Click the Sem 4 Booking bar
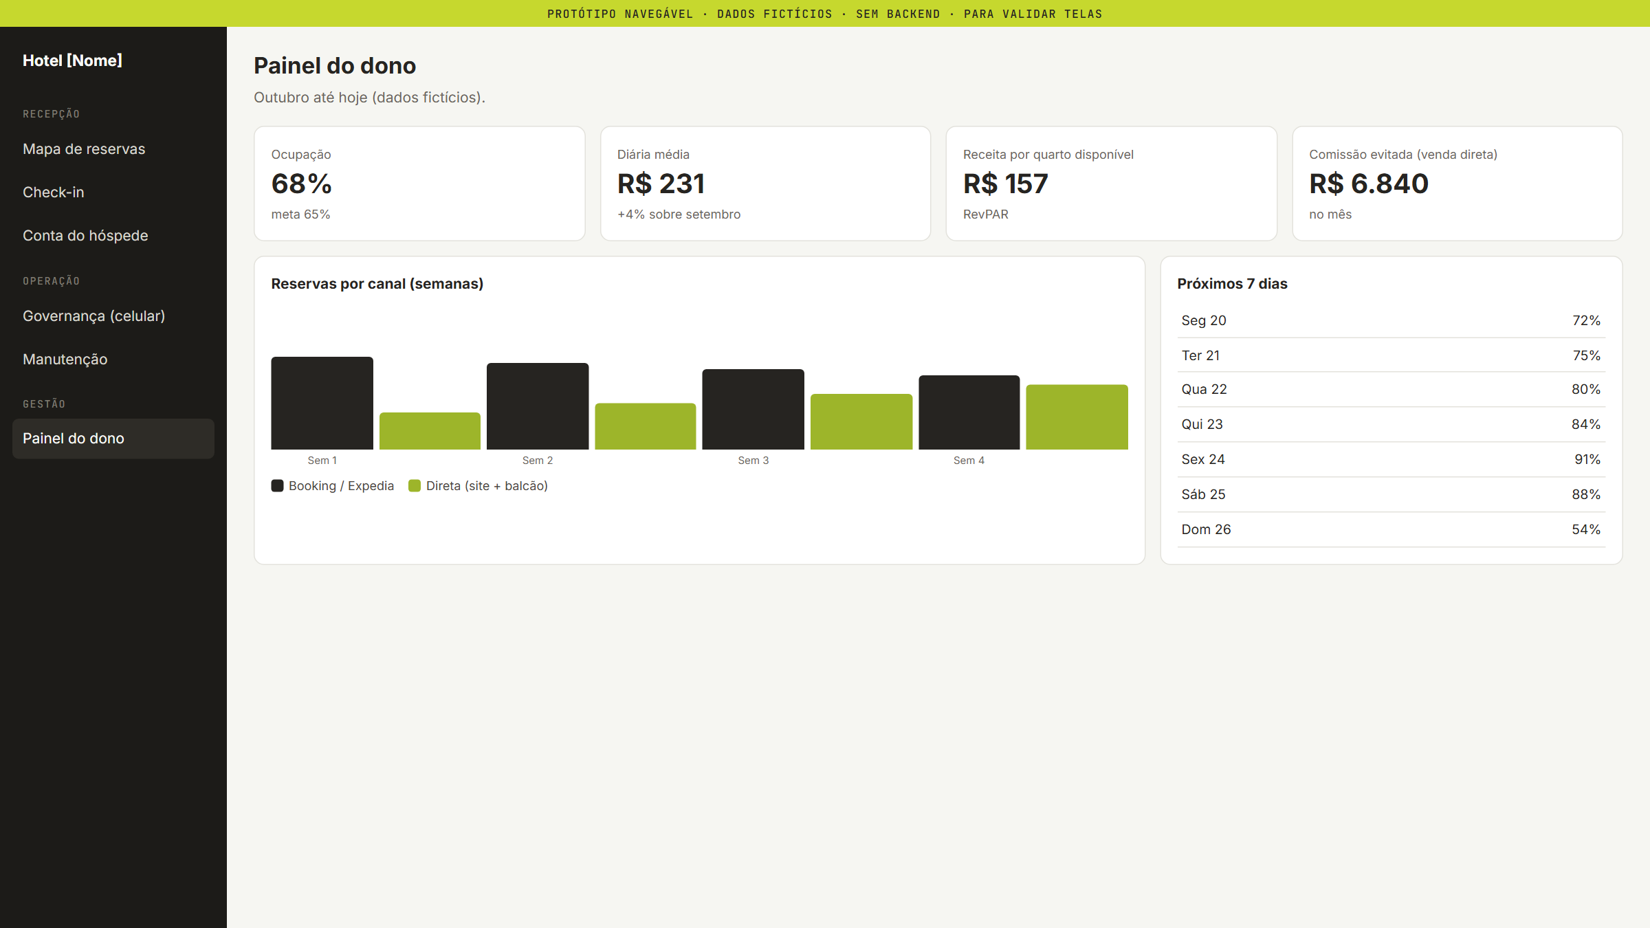This screenshot has height=928, width=1650. pos(969,412)
